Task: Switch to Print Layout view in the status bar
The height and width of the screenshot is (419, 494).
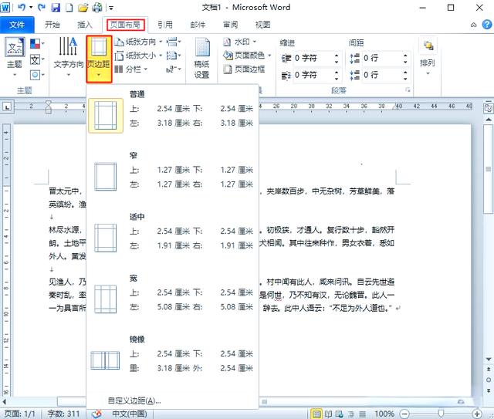Action: [x=316, y=414]
